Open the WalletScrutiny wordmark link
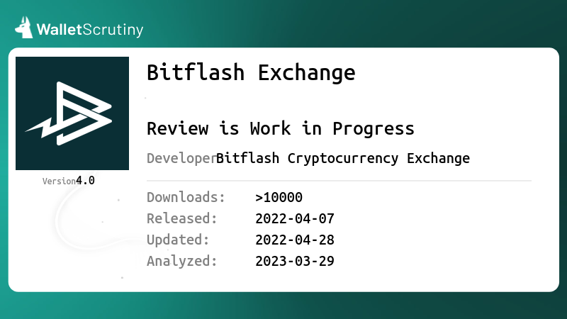This screenshot has height=319, width=567. (x=90, y=29)
